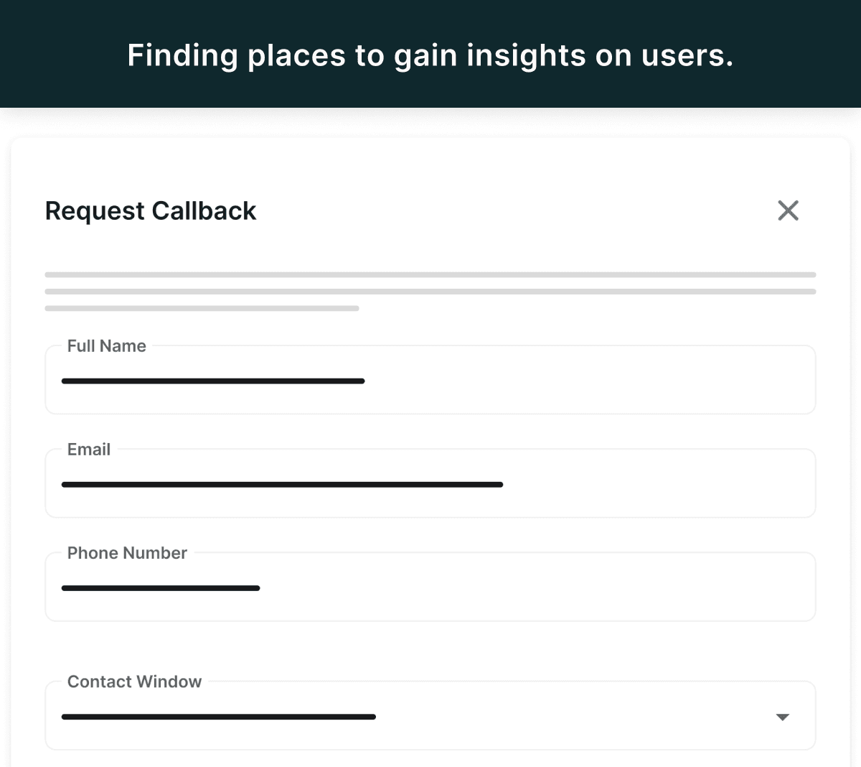Image resolution: width=861 pixels, height=767 pixels.
Task: Click the entered Phone Number value text
Action: coord(161,588)
